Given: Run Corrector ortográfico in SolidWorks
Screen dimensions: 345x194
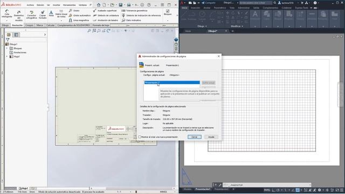Looking at the screenshot, I should click(31, 15).
